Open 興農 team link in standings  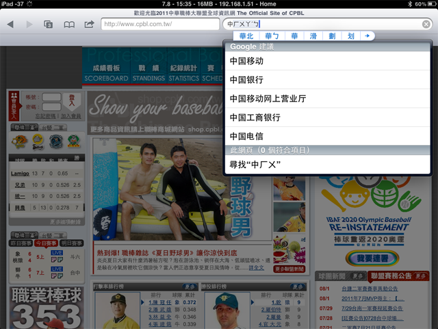[x=20, y=208]
